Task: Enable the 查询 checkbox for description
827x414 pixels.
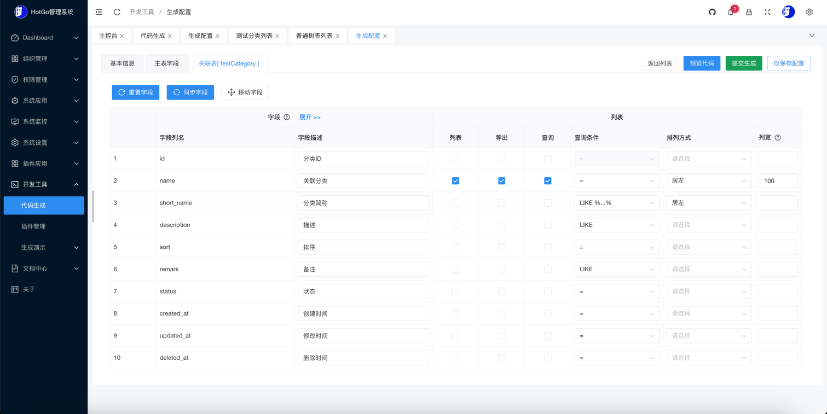Action: tap(547, 225)
